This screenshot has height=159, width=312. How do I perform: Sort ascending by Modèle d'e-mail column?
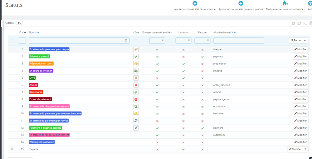pyautogui.click(x=235, y=32)
